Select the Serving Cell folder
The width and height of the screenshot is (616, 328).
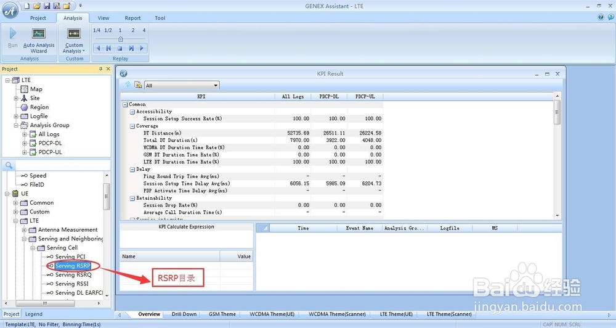click(x=62, y=248)
